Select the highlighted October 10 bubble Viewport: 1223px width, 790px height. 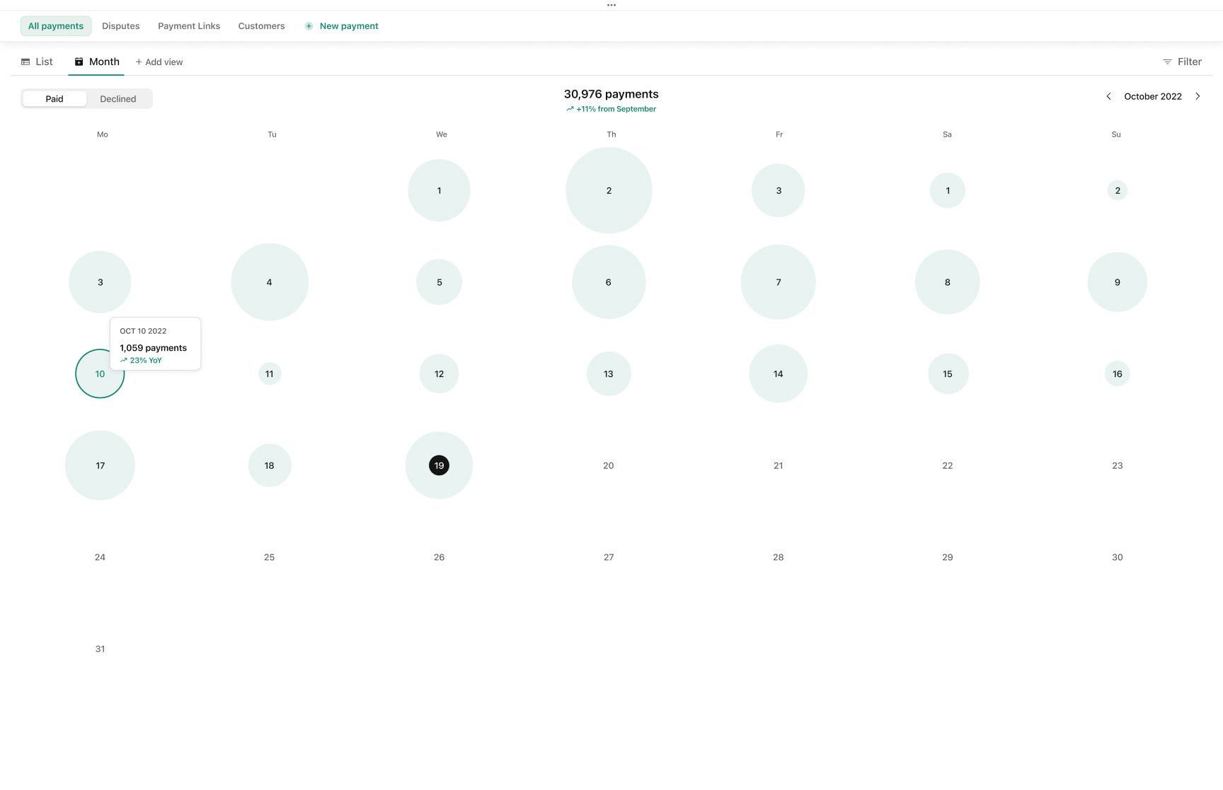(100, 373)
